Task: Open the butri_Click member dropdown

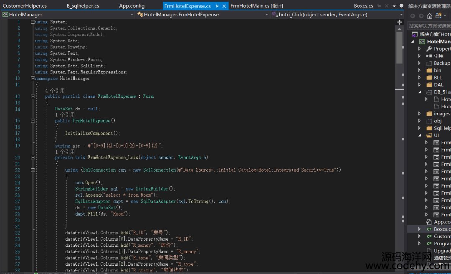Action: 402,15
